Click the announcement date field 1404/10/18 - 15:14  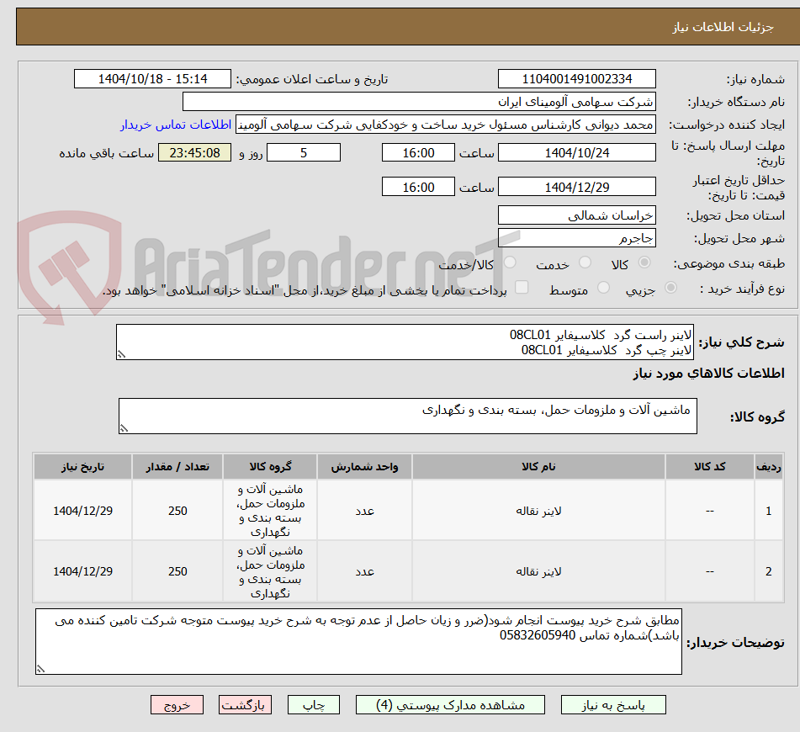152,79
